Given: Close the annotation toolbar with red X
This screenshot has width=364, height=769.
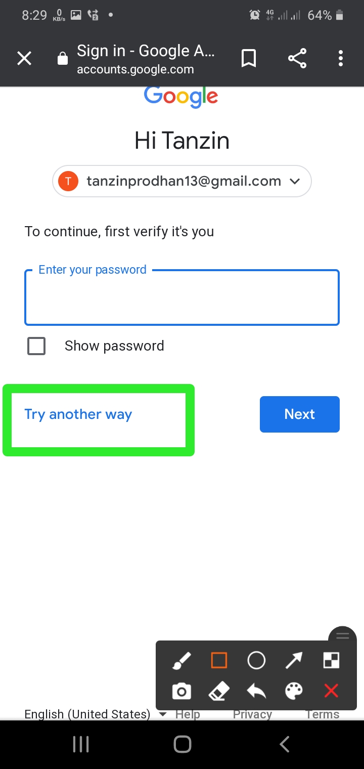Looking at the screenshot, I should tap(331, 691).
